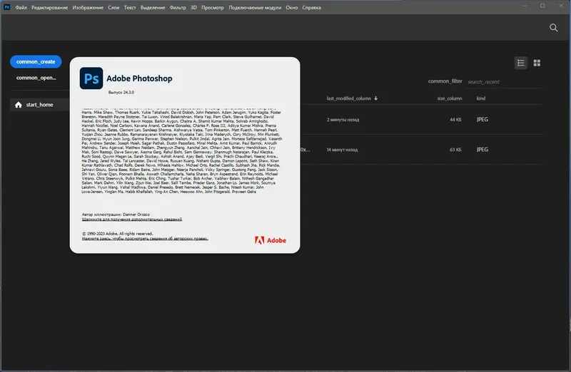This screenshot has height=372, width=571.
Task: Click the 63 КБ size cell
Action: (455, 150)
